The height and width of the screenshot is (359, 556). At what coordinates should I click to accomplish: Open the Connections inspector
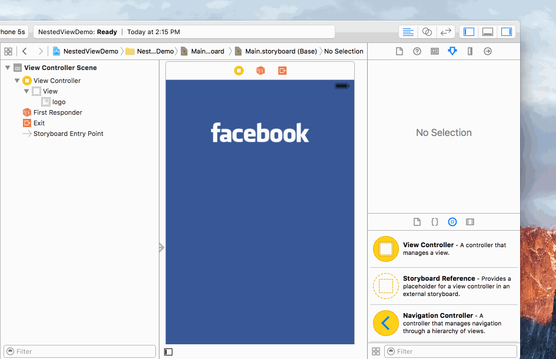pyautogui.click(x=488, y=51)
